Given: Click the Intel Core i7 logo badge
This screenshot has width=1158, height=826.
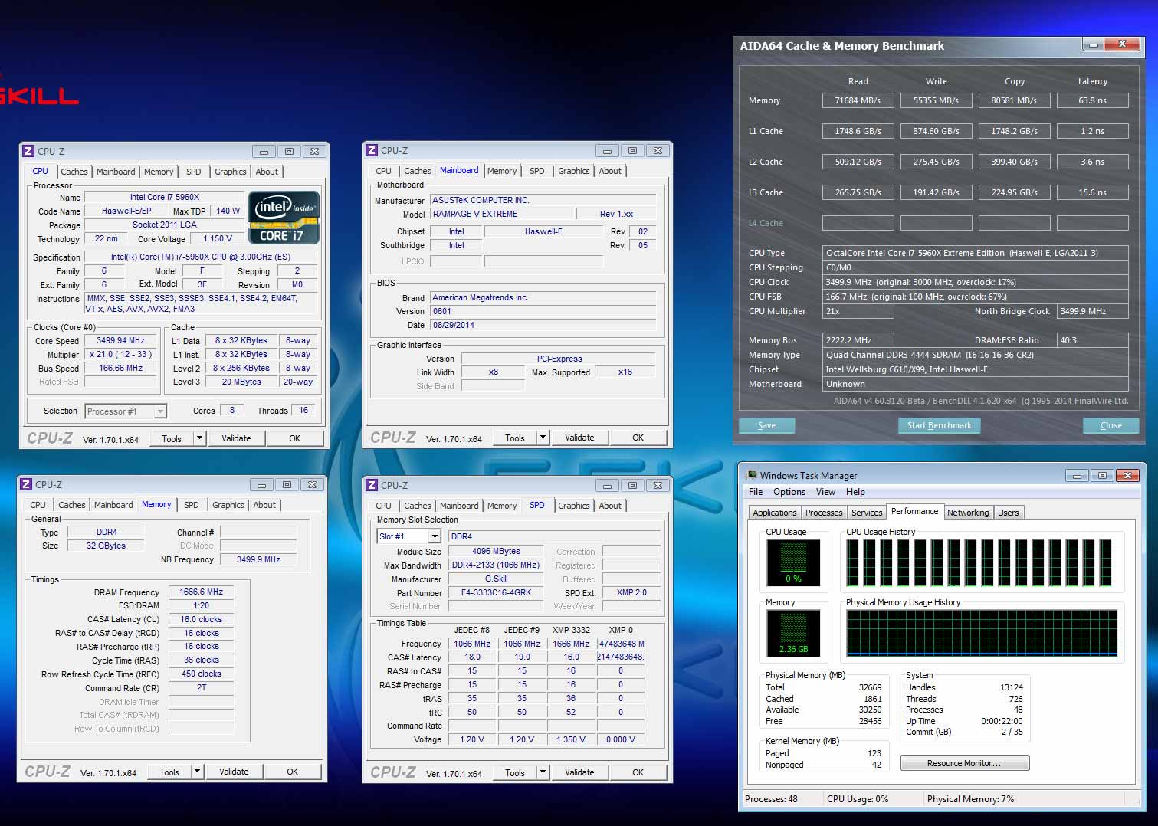Looking at the screenshot, I should (284, 218).
